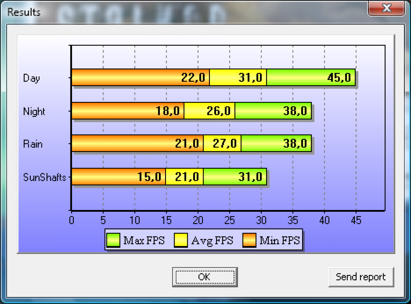This screenshot has width=411, height=304.
Task: Click the x-axis label 35
Action: point(293,220)
